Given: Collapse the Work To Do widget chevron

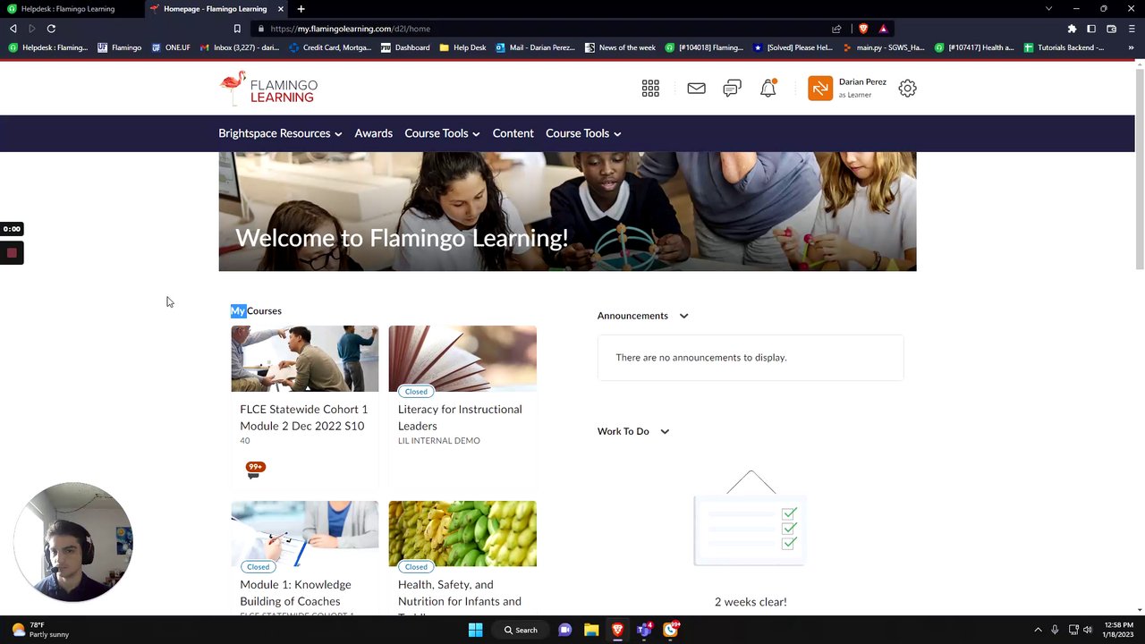Looking at the screenshot, I should 665,431.
